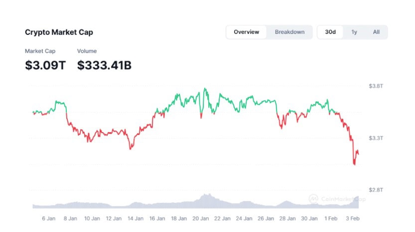The width and height of the screenshot is (415, 232).
Task: Click the red line dip near 14 Jan
Action: pos(131,148)
